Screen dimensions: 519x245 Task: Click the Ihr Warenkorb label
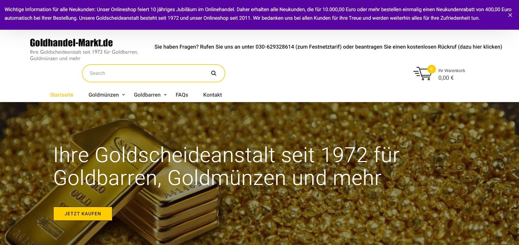[451, 71]
